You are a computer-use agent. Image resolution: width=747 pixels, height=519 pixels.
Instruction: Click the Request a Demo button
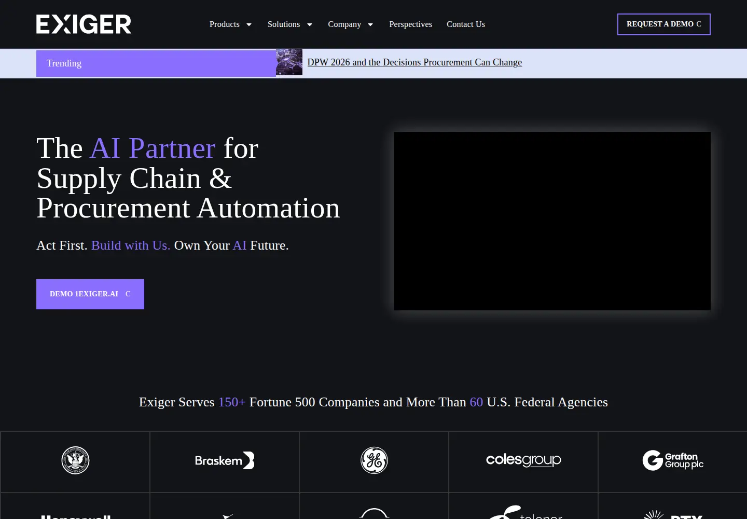[663, 24]
